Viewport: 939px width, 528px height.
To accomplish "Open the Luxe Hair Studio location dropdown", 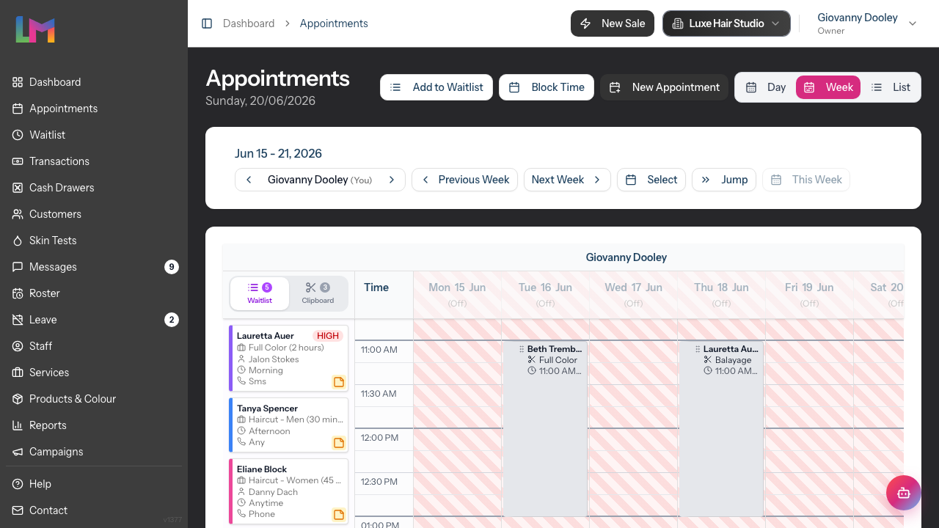I will (726, 23).
